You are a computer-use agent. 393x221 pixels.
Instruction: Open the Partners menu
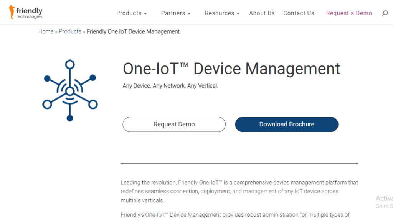(173, 13)
